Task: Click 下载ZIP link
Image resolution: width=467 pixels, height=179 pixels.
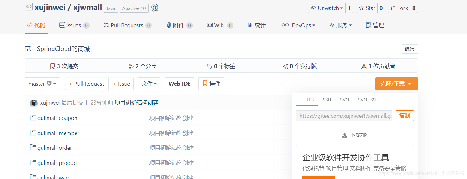Action: click(354, 135)
